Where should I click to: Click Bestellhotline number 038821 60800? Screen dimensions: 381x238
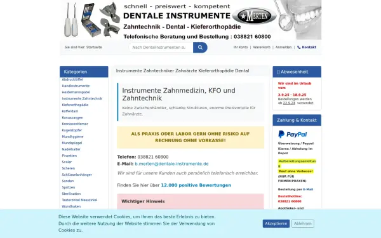(x=290, y=201)
